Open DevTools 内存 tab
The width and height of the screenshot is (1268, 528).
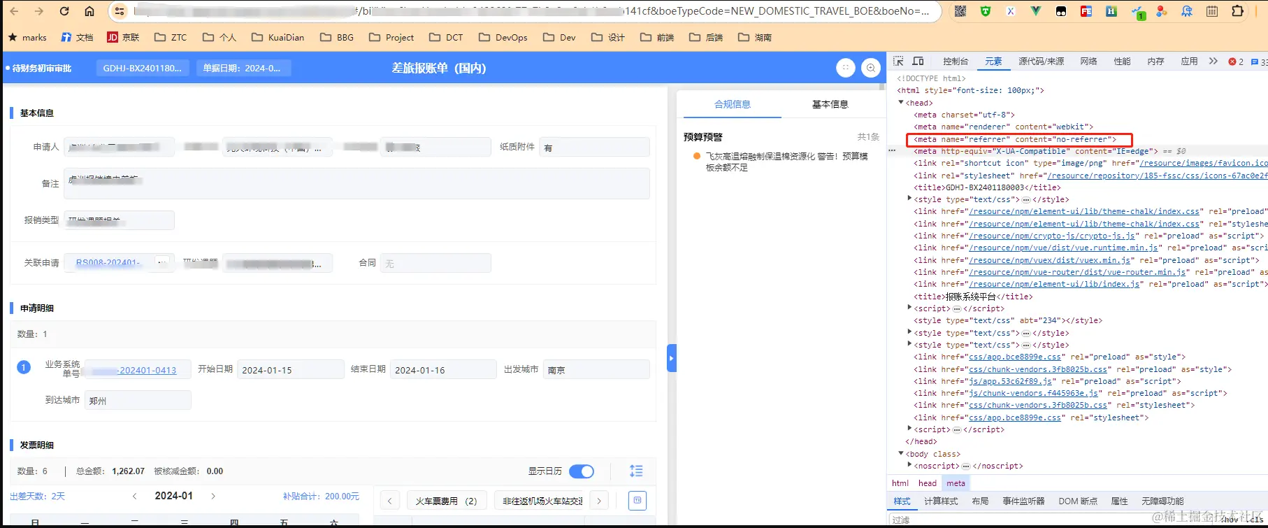[1155, 62]
